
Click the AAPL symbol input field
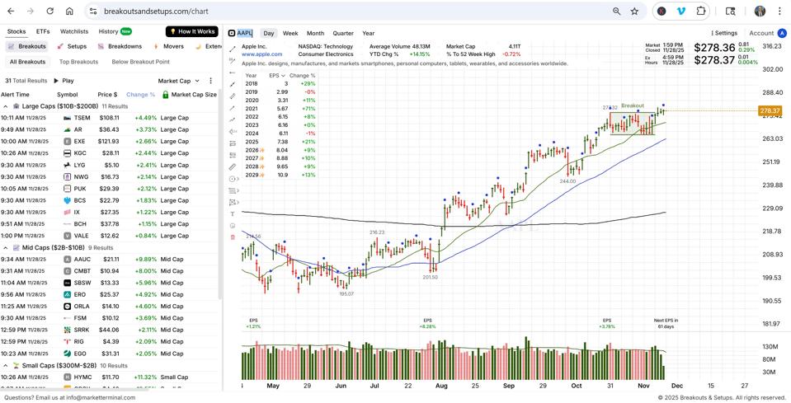point(245,34)
